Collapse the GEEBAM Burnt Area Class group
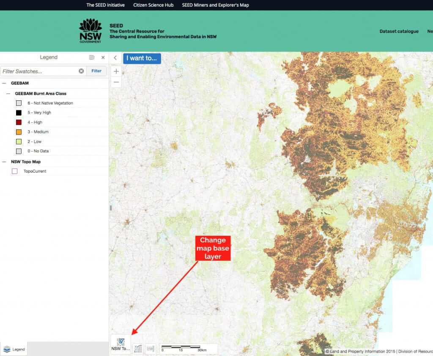 [8, 94]
